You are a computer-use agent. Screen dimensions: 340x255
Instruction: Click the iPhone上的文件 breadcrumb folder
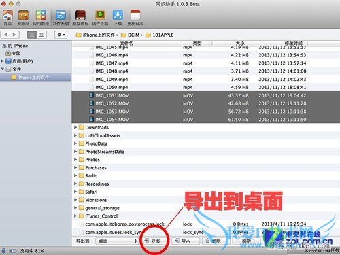[95, 35]
